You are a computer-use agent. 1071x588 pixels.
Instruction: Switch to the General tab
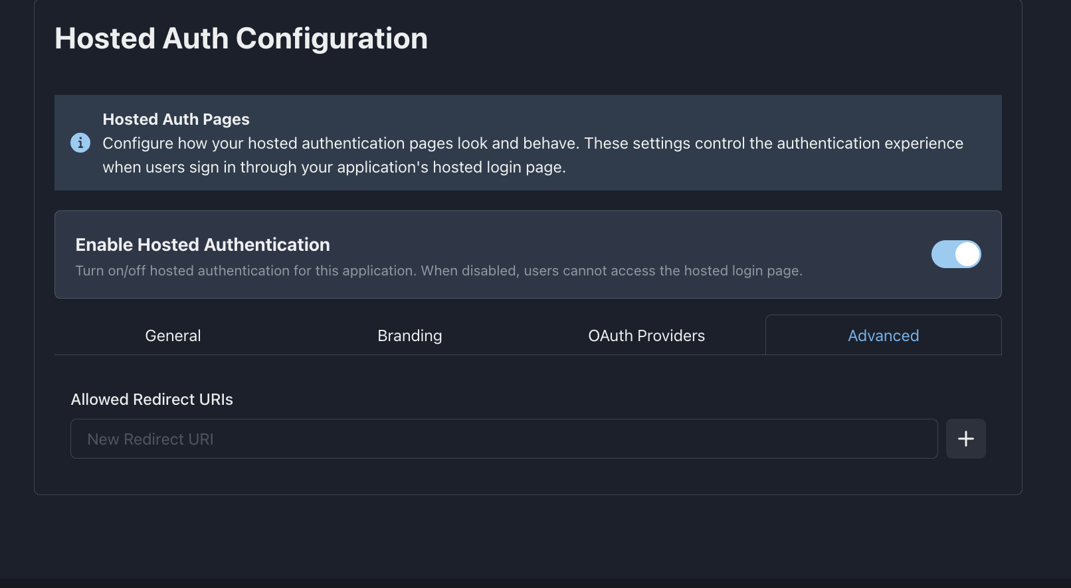pos(173,336)
